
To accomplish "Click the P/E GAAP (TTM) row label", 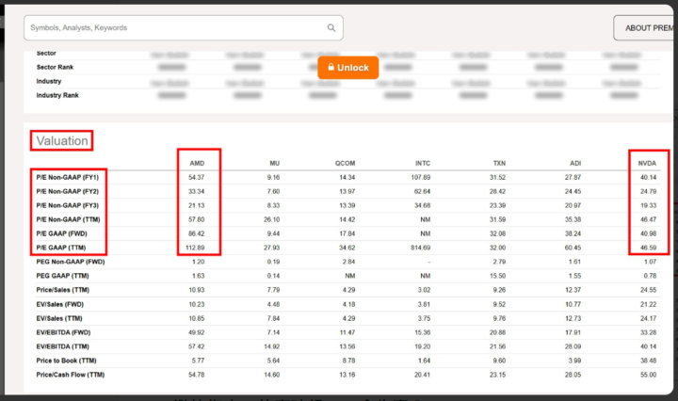I will click(61, 248).
